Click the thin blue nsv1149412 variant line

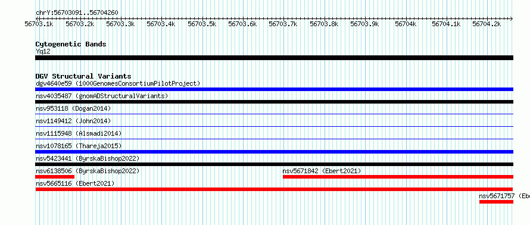[274, 126]
